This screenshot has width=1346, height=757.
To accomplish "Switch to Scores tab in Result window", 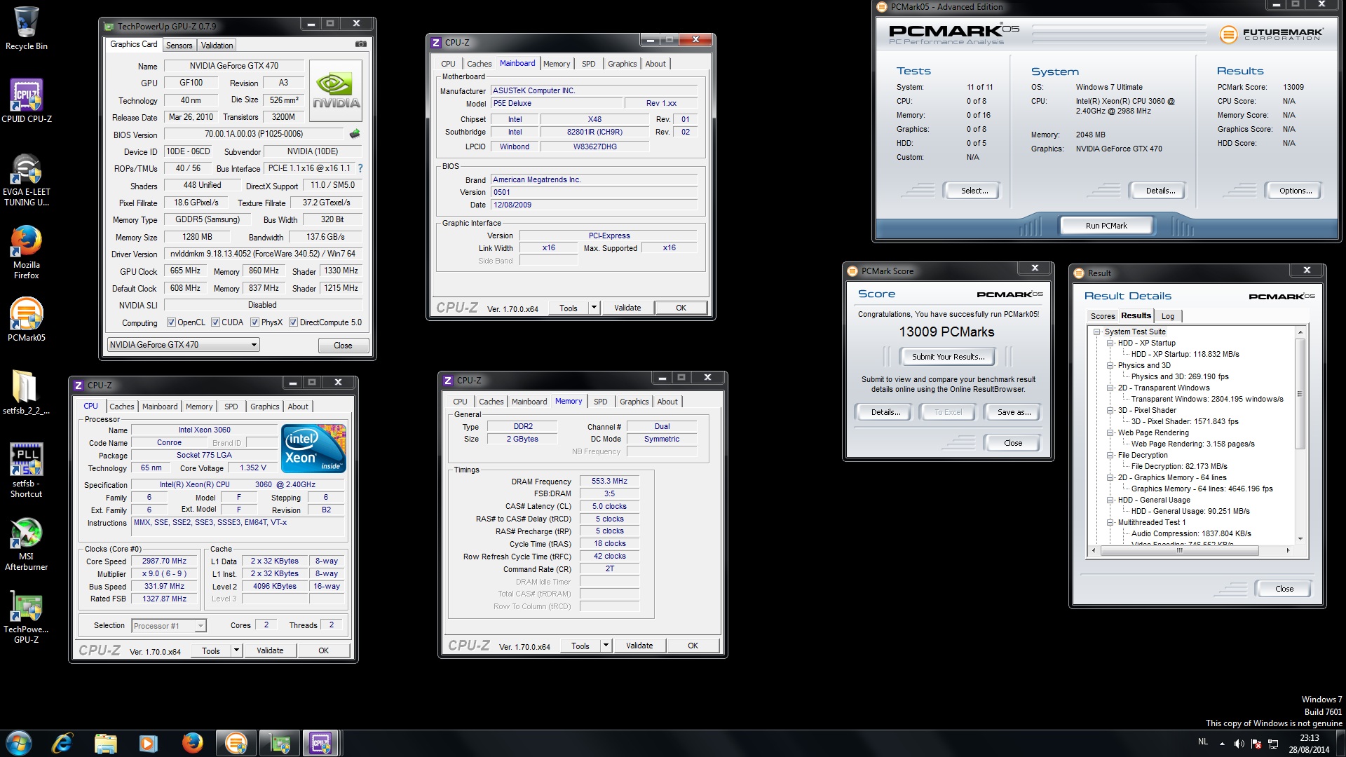I will (1102, 316).
